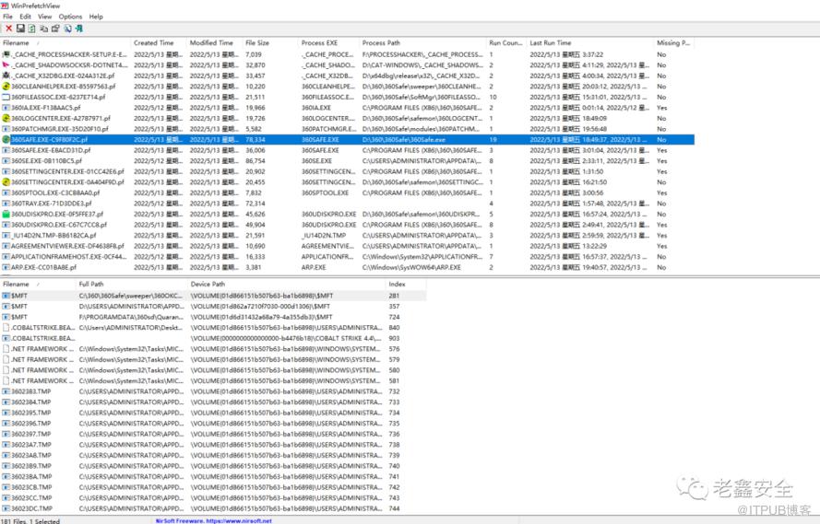Sort lower pane by Index column header
Image resolution: width=820 pixels, height=524 pixels.
click(x=397, y=285)
